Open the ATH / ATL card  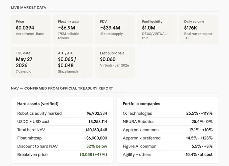pos(73,62)
